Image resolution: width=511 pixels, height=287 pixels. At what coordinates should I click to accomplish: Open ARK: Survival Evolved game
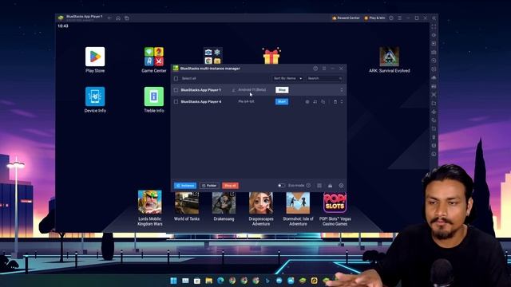(x=389, y=57)
